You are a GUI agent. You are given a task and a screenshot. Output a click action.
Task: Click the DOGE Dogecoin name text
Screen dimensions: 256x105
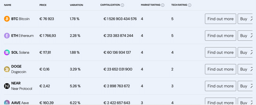pos(18,69)
